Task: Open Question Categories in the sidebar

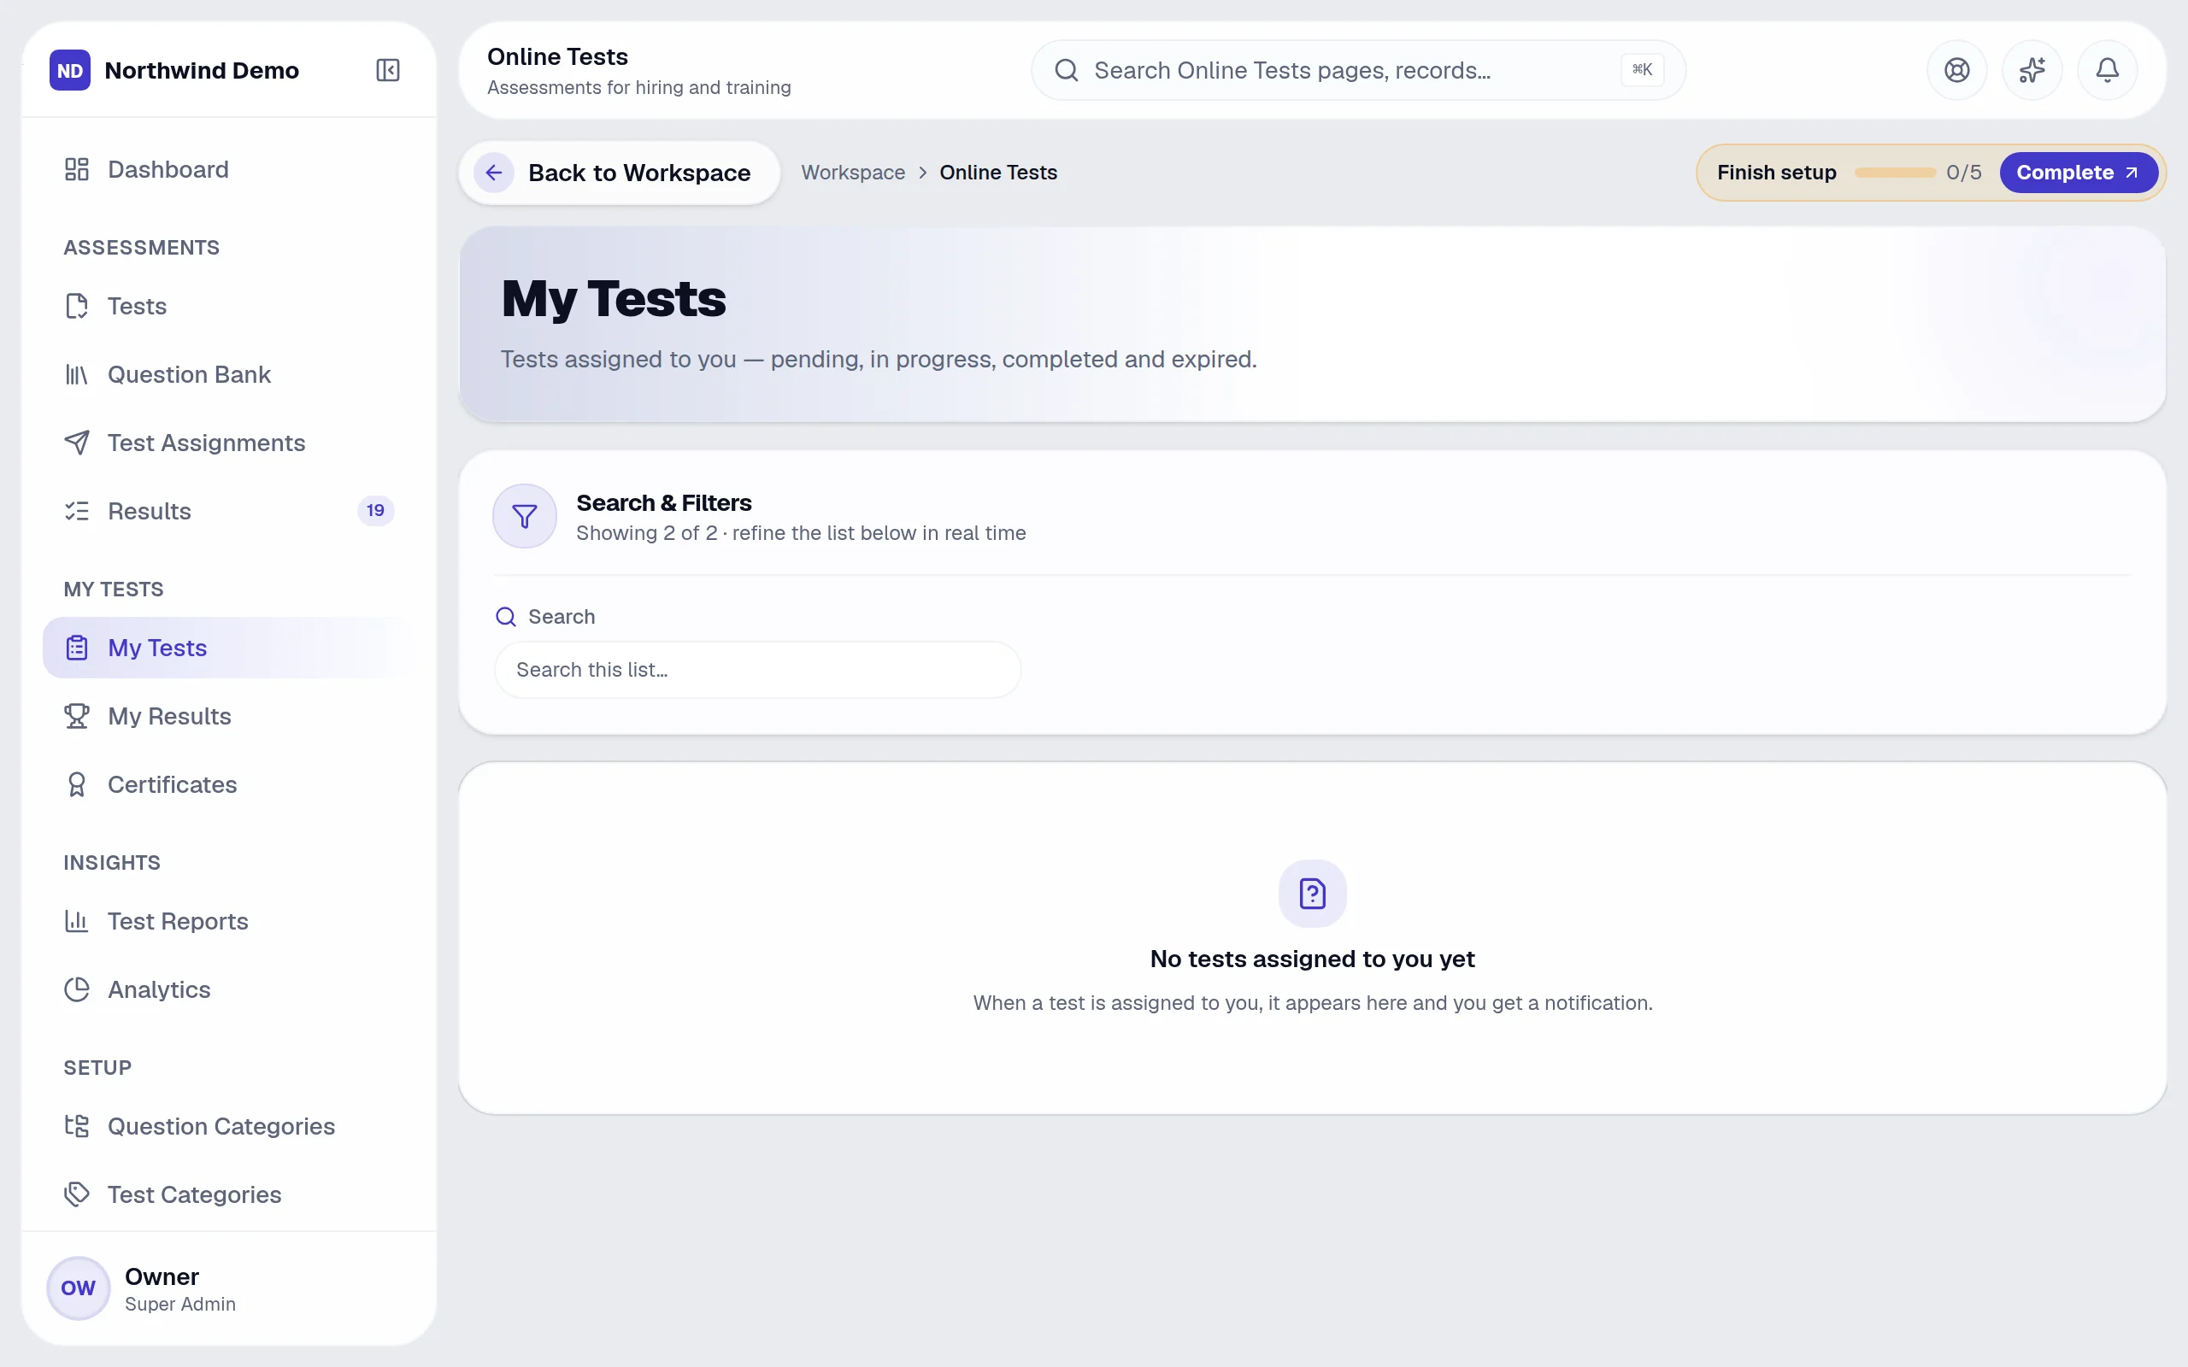Action: coord(229,1125)
